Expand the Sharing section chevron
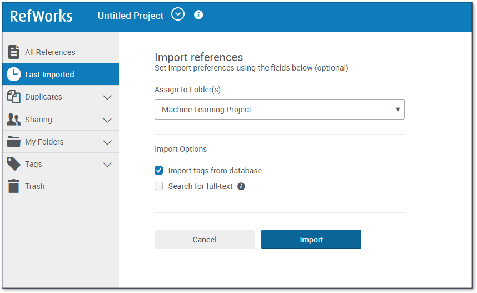 click(107, 120)
